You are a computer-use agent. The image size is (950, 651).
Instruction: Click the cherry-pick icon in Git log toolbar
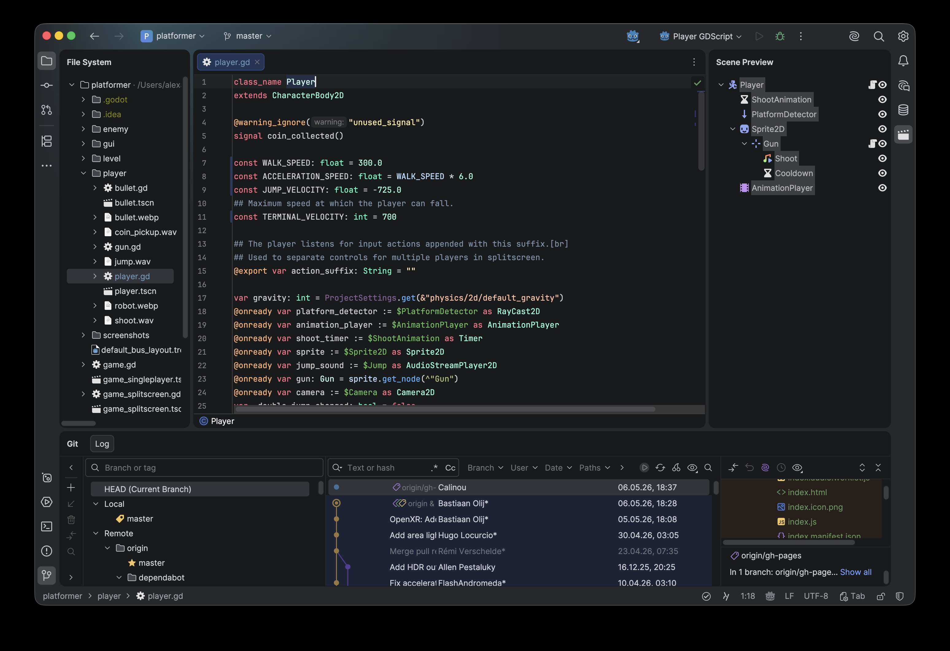click(676, 468)
